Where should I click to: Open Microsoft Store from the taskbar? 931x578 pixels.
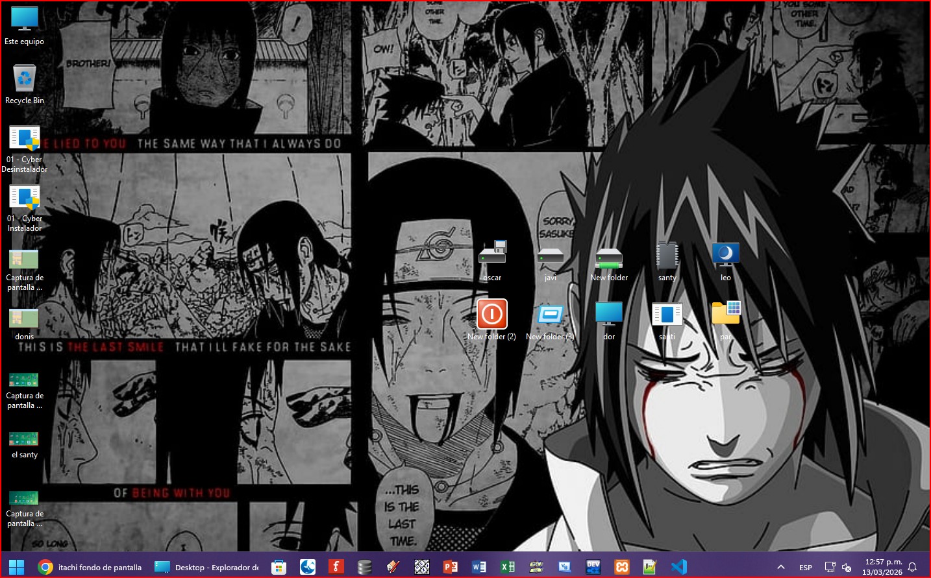(x=279, y=567)
